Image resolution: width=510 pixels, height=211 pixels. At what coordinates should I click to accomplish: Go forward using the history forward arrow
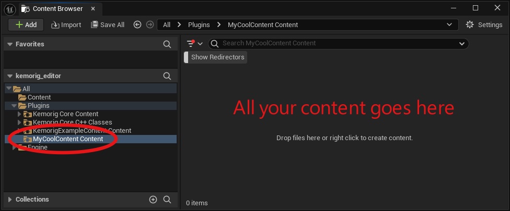(x=150, y=24)
